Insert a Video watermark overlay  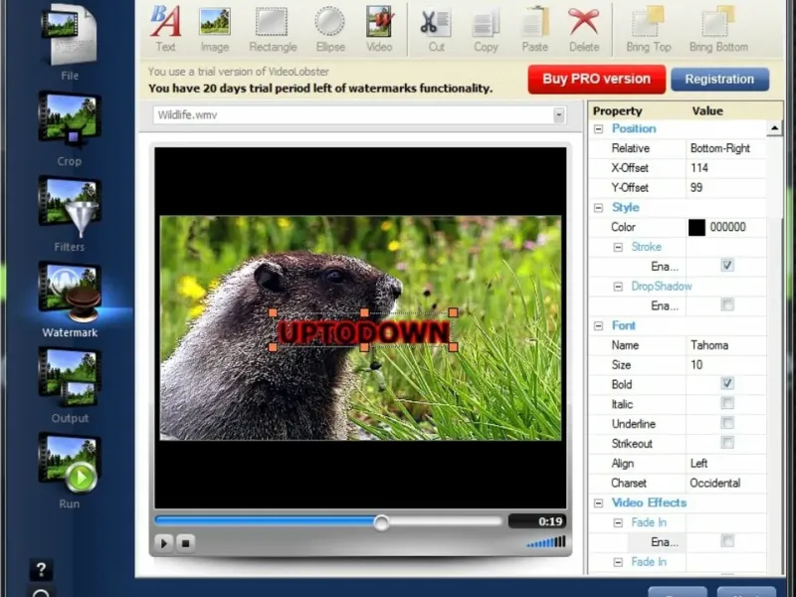tap(379, 29)
